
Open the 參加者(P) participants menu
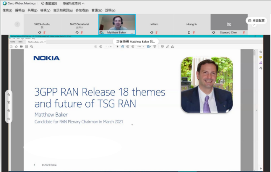82,10
